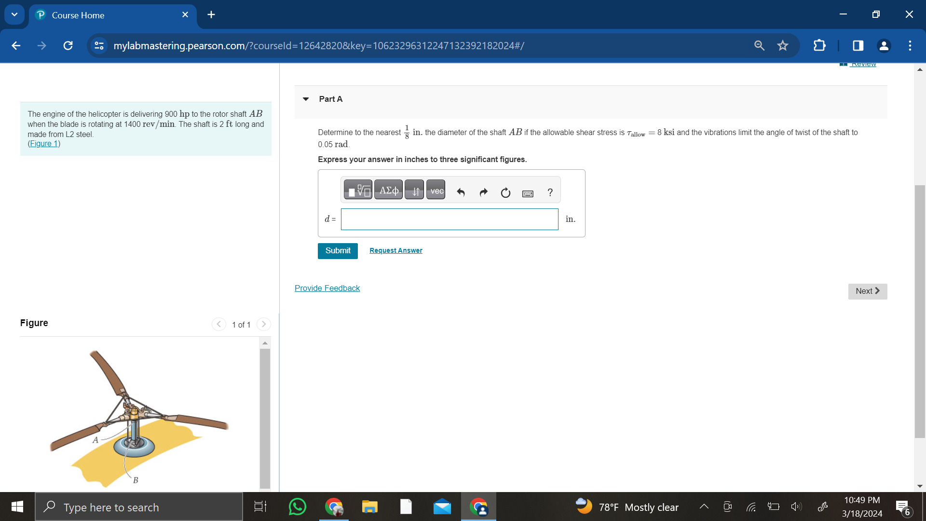Open the Greek symbols palette
The image size is (926, 521).
click(388, 191)
